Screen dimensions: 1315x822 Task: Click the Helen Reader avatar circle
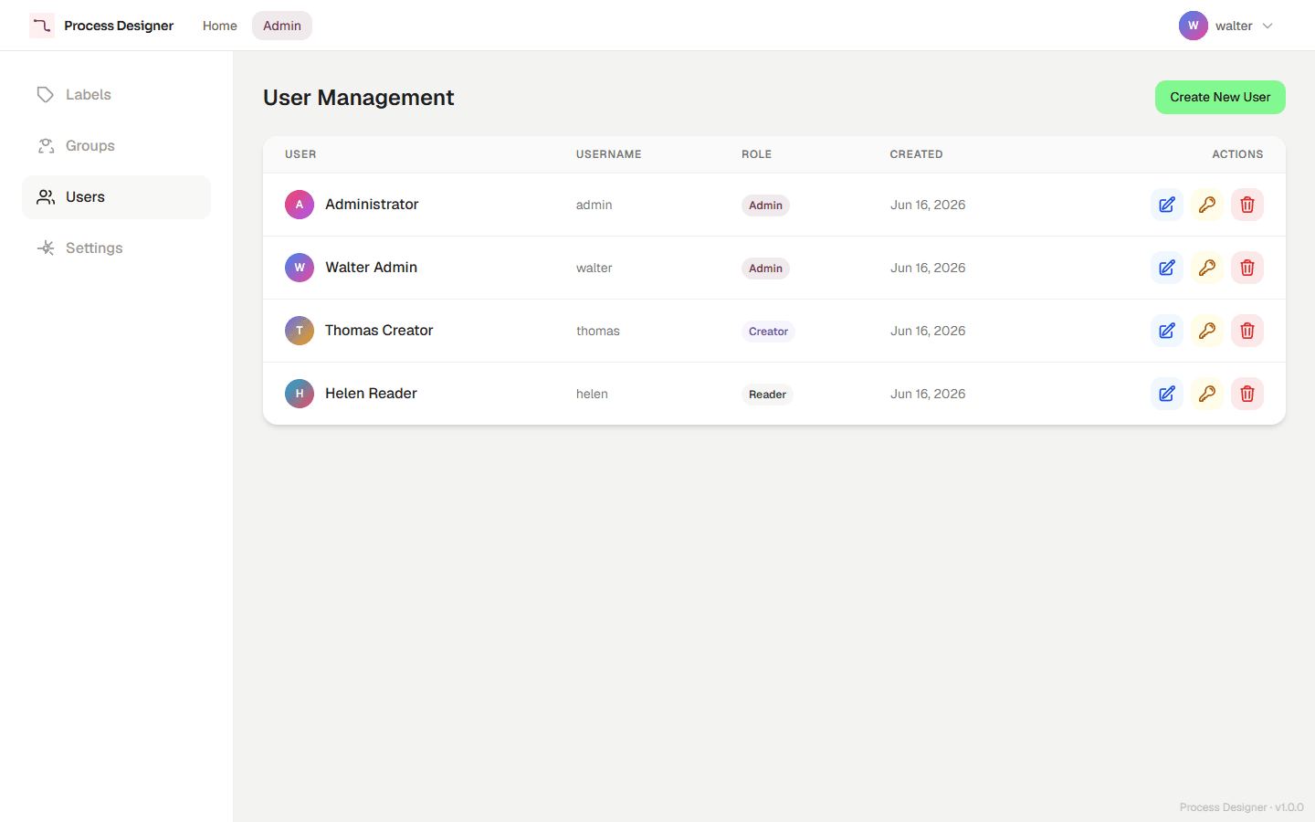coord(300,394)
